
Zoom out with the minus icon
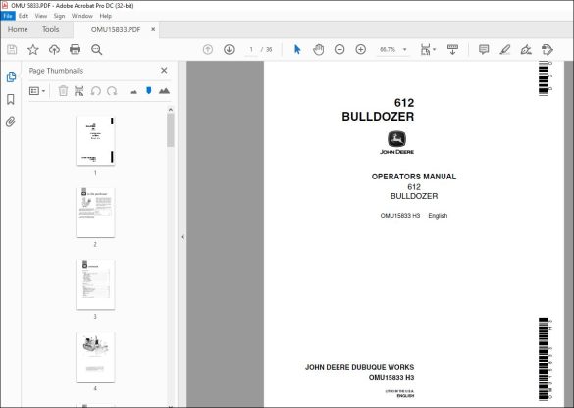click(339, 49)
